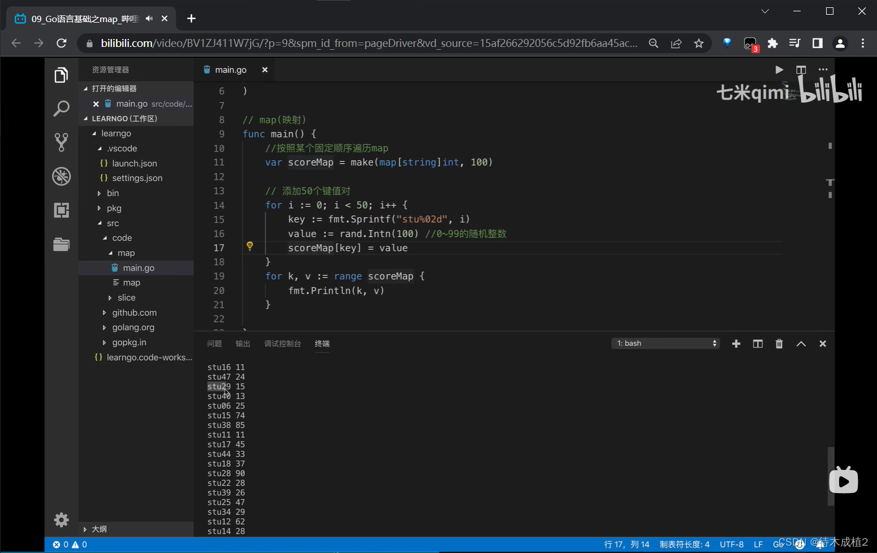Open the Debug view bug icon
The image size is (877, 553).
pos(61,176)
